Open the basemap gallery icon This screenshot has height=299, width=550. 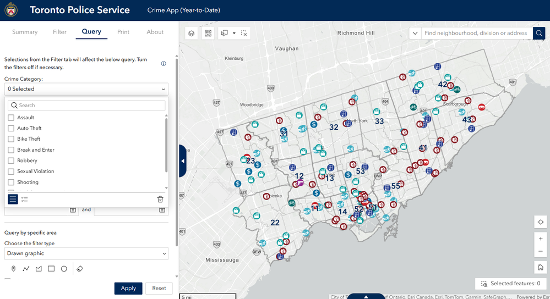(208, 34)
